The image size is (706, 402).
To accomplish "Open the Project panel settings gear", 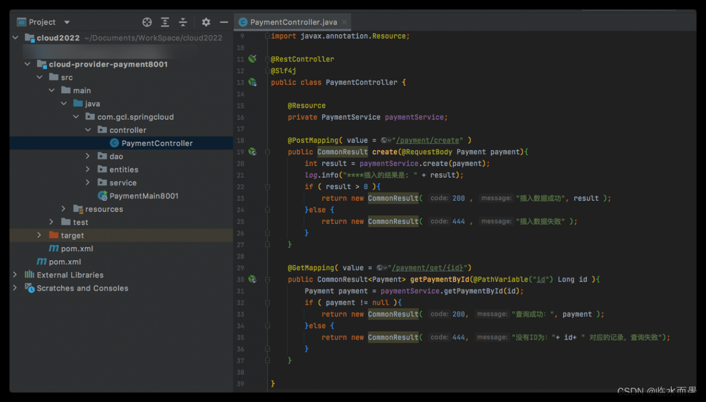I will pos(206,22).
